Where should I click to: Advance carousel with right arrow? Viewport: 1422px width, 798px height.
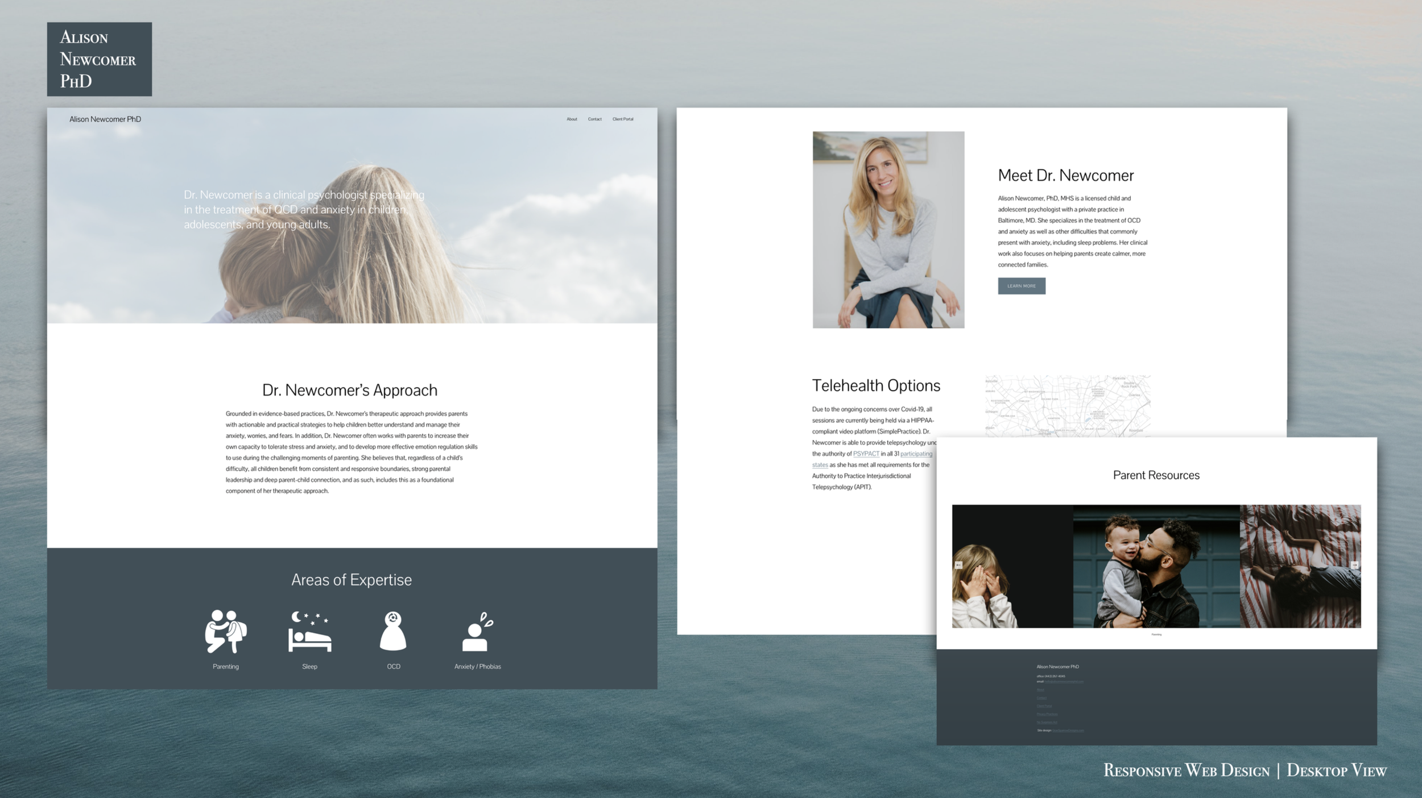[1354, 565]
